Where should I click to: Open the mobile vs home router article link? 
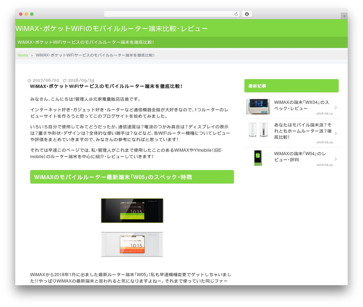tap(303, 131)
